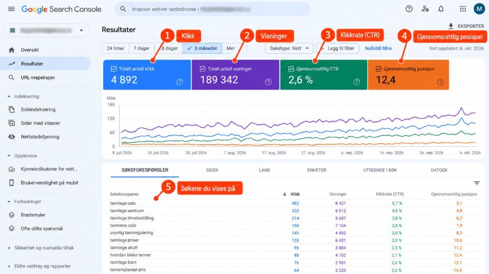Open the Søketype: Nett dropdown
The height and width of the screenshot is (274, 489).
289,48
